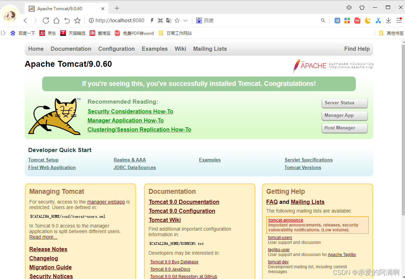Expand the bookmarks bar sidebar arrow
Image resolution: width=405 pixels, height=279 pixels.
coord(3,33)
